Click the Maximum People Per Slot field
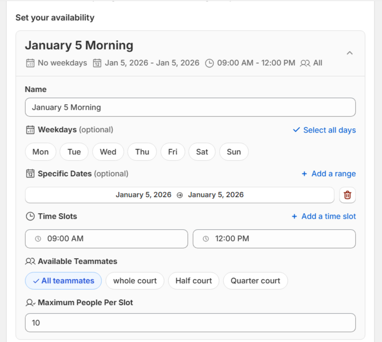Viewport: 382px width, 342px height. pyautogui.click(x=190, y=323)
